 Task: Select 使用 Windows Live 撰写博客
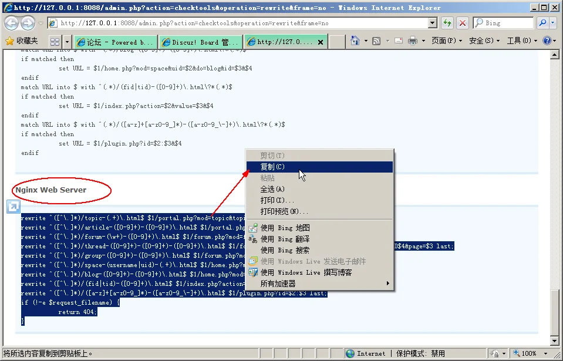point(319,272)
